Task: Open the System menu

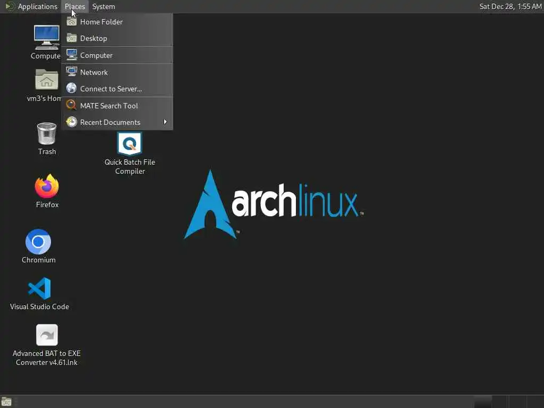Action: (x=104, y=6)
